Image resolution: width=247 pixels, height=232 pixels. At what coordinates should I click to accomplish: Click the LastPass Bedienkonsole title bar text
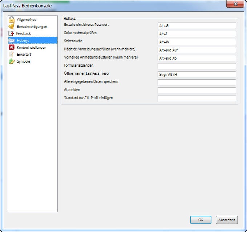tap(27, 6)
